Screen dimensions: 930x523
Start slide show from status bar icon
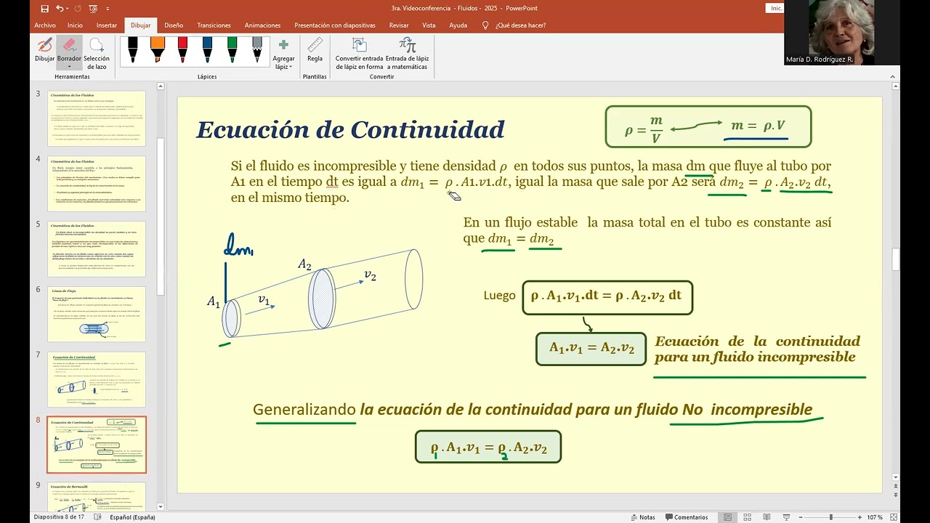coord(787,517)
